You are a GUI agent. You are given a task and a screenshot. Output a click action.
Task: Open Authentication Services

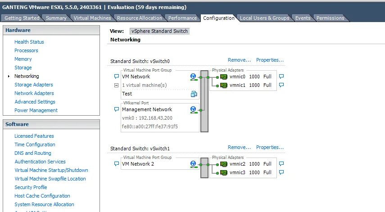point(40,162)
